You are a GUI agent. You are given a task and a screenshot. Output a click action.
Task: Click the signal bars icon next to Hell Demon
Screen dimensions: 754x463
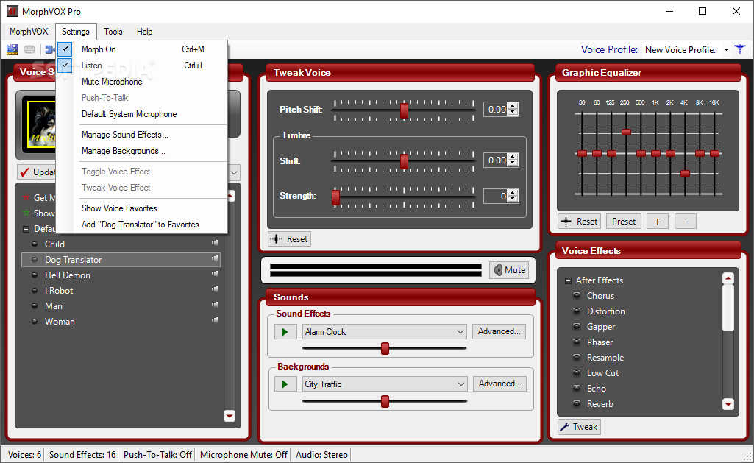pyautogui.click(x=215, y=274)
